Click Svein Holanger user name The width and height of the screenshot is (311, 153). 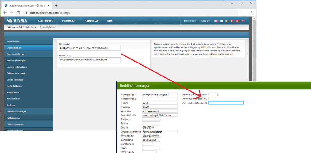tap(48, 27)
